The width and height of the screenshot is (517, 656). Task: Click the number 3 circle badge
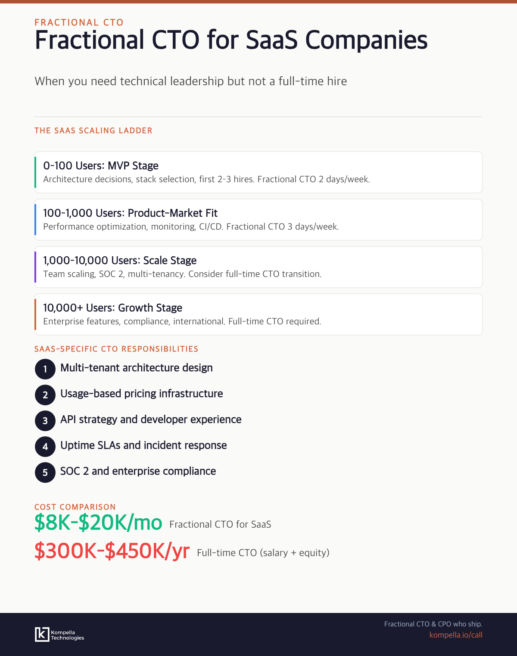[45, 421]
